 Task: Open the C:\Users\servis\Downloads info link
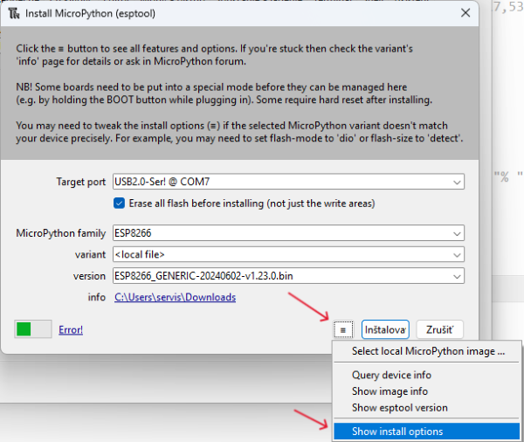click(x=176, y=297)
